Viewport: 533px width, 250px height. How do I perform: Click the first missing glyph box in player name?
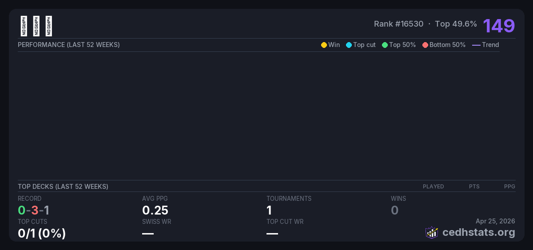coord(24,26)
